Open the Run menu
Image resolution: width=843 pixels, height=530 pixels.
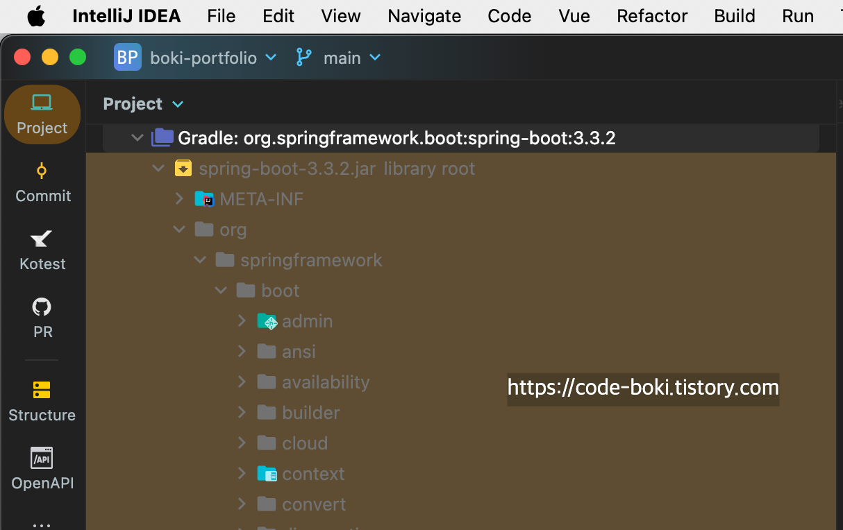tap(798, 16)
